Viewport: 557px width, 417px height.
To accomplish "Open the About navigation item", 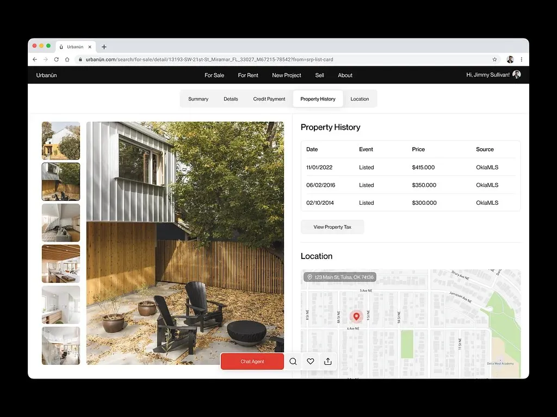I will point(345,75).
